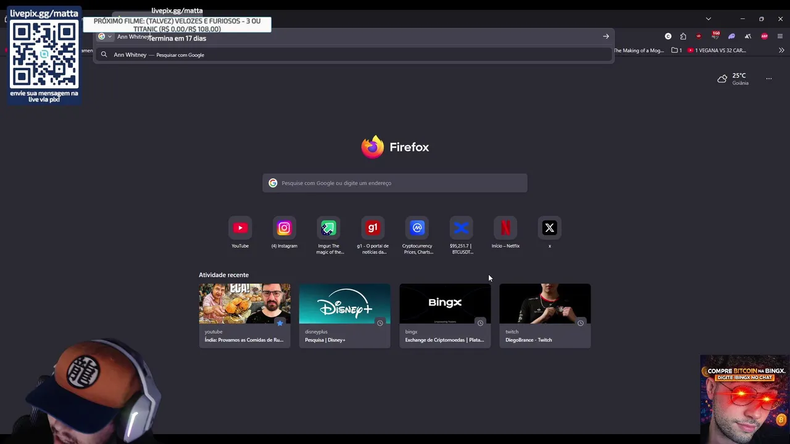This screenshot has height=444, width=790.
Task: Open the Disney+ Pesquisa recent card
Action: [x=344, y=315]
